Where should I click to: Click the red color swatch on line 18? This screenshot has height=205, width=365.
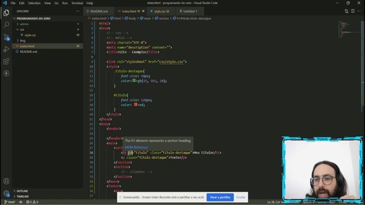(x=136, y=105)
